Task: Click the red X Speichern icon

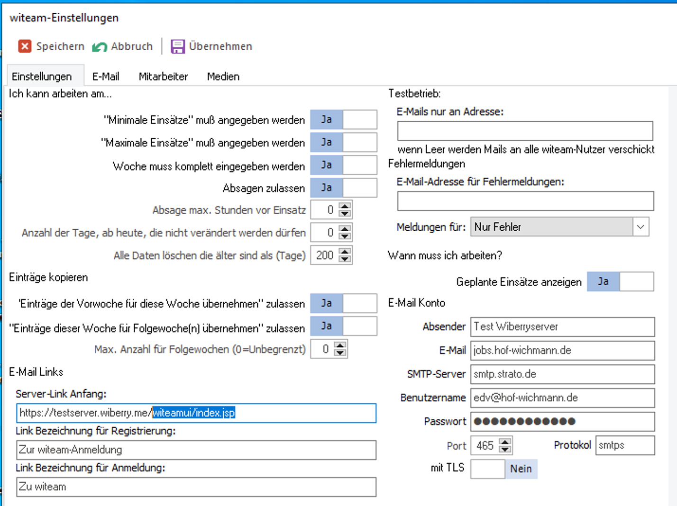Action: click(25, 46)
